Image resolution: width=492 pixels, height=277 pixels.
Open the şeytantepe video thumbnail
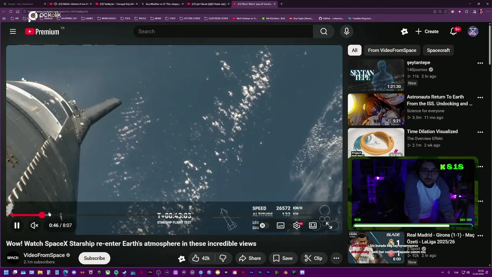tap(376, 75)
